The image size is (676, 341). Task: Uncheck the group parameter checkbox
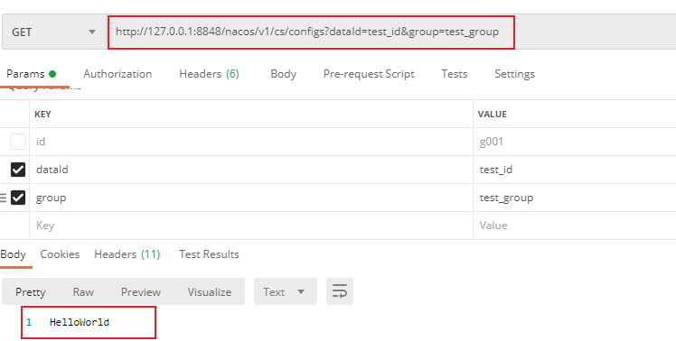click(x=18, y=198)
